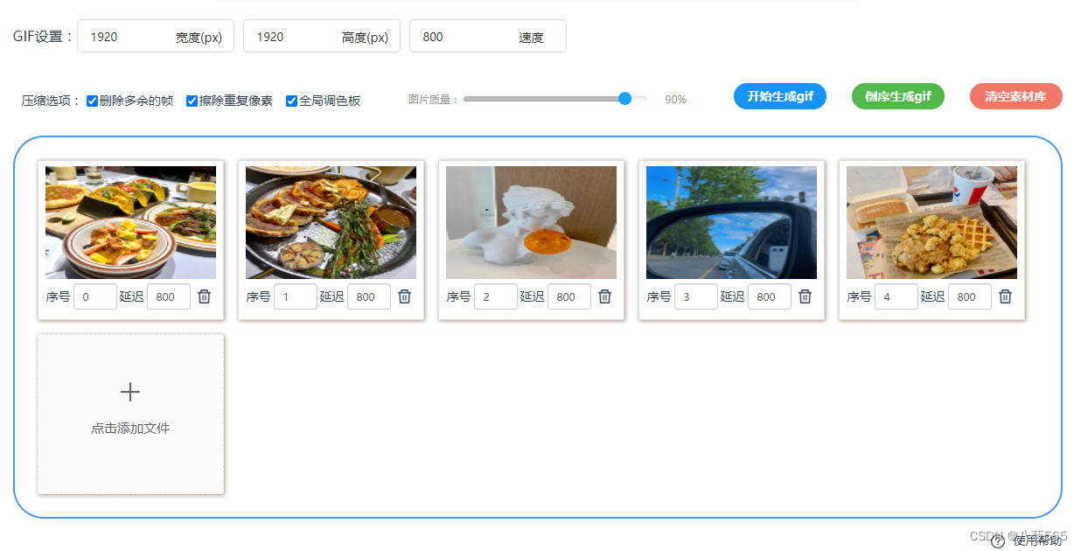Click the plus icon to add file

(x=130, y=392)
